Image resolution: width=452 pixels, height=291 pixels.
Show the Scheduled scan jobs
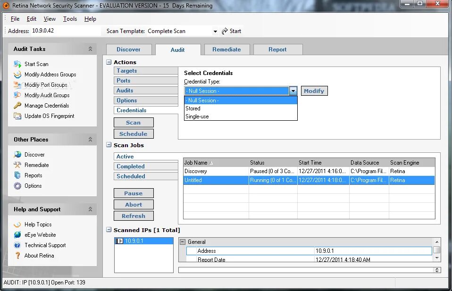click(146, 176)
